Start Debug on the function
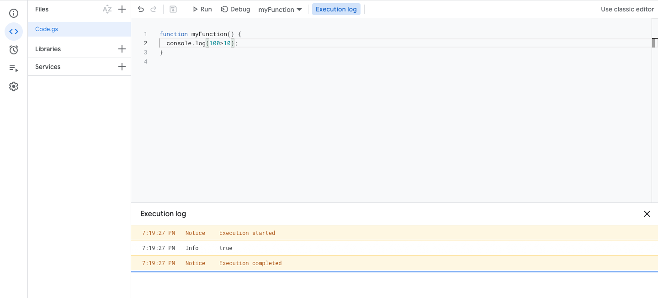Viewport: 658px width, 298px height. coord(236,9)
